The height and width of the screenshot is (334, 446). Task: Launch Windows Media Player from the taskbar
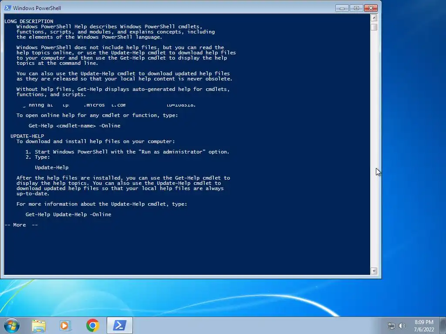click(65, 325)
